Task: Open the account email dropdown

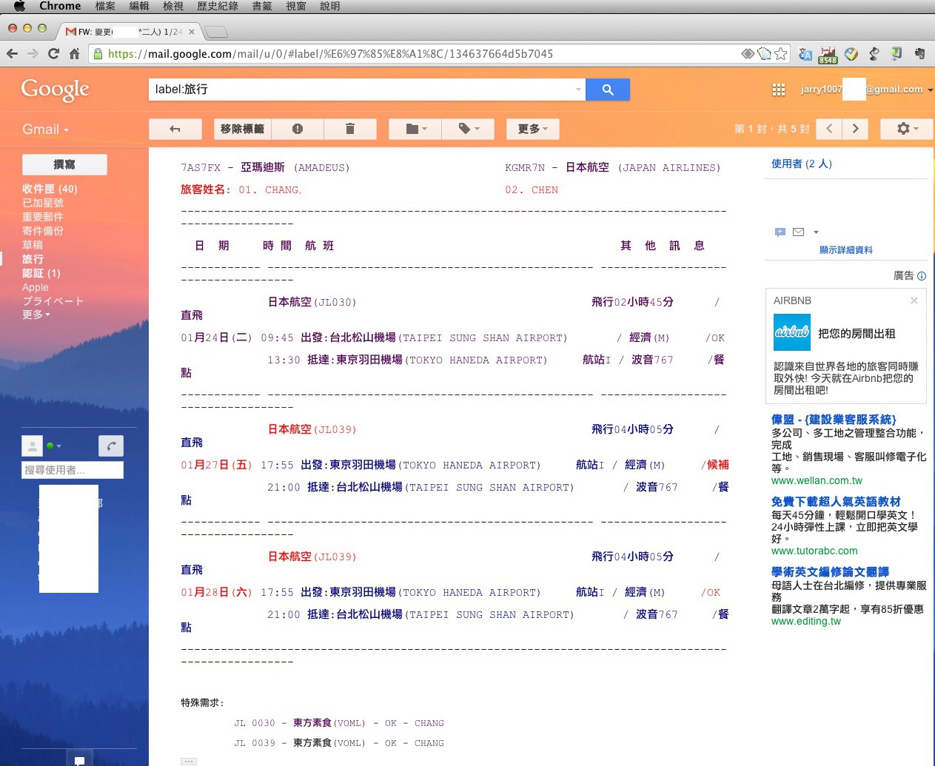Action: pos(867,90)
